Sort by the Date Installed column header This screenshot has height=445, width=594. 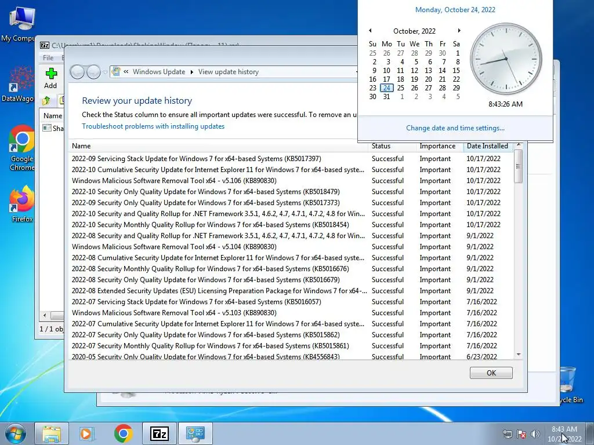487,146
